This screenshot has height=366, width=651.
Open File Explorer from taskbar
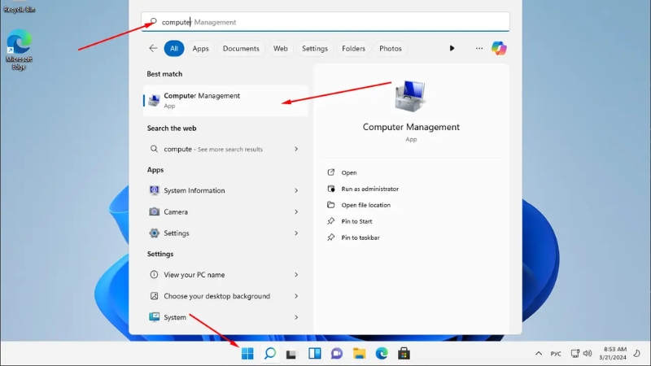(359, 354)
